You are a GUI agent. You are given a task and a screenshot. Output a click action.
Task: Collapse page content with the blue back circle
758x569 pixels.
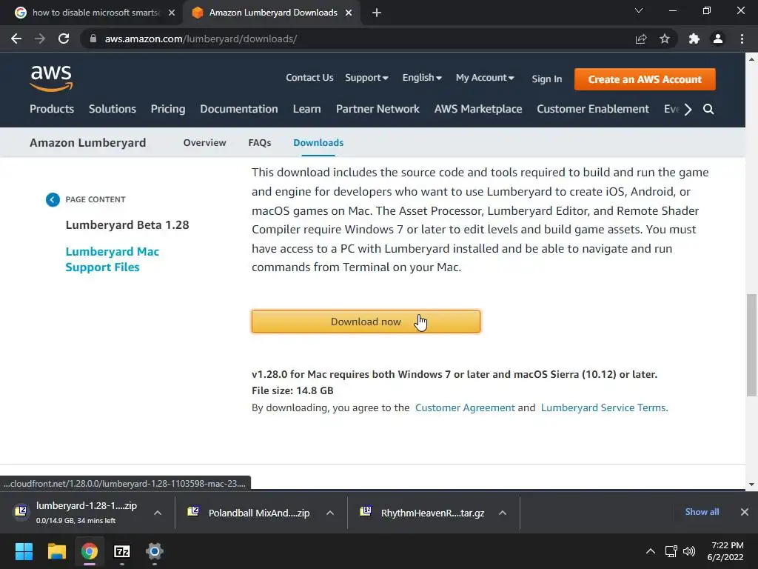53,199
